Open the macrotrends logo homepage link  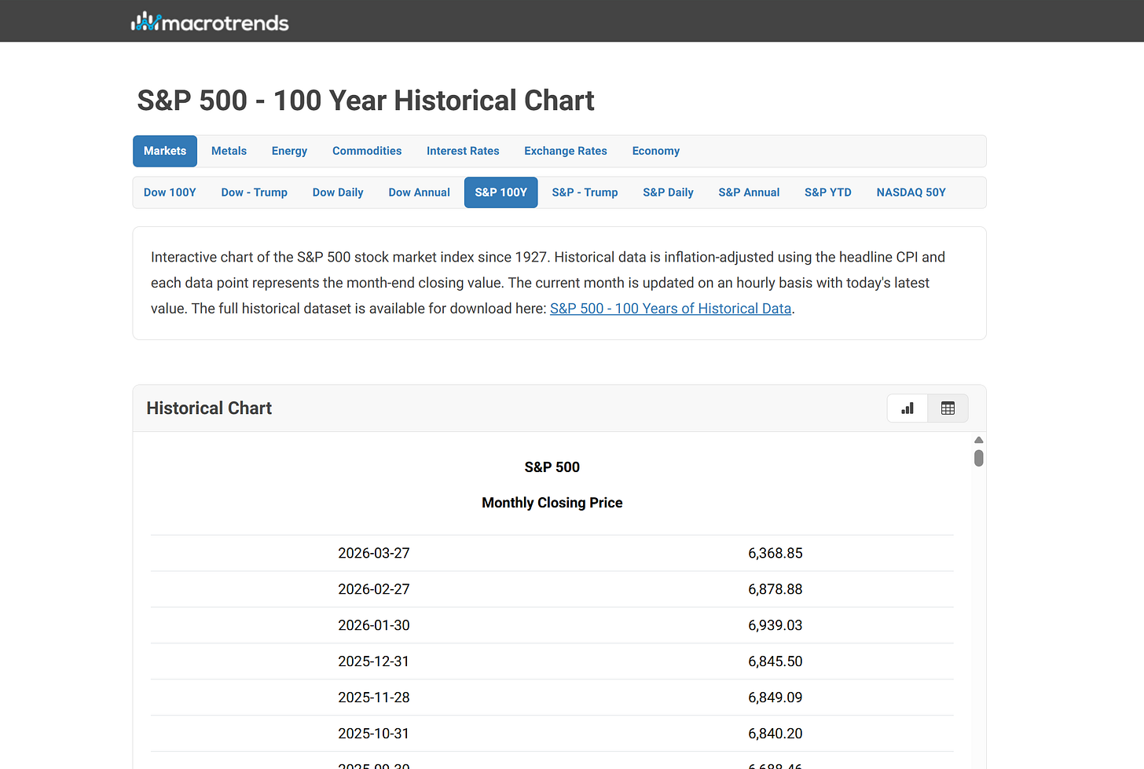point(210,22)
